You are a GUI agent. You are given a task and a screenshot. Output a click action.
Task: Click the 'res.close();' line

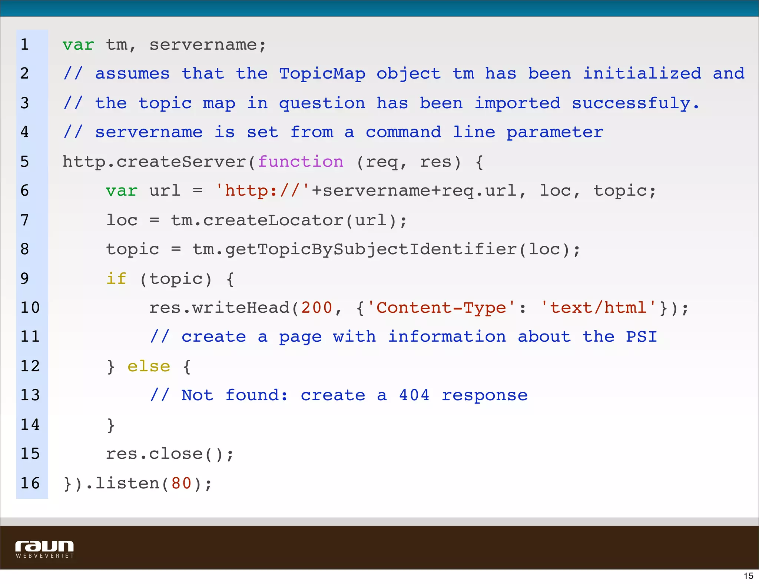point(170,454)
